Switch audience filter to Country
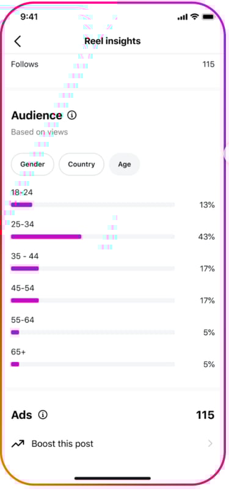Image resolution: width=229 pixels, height=491 pixels. pyautogui.click(x=81, y=164)
